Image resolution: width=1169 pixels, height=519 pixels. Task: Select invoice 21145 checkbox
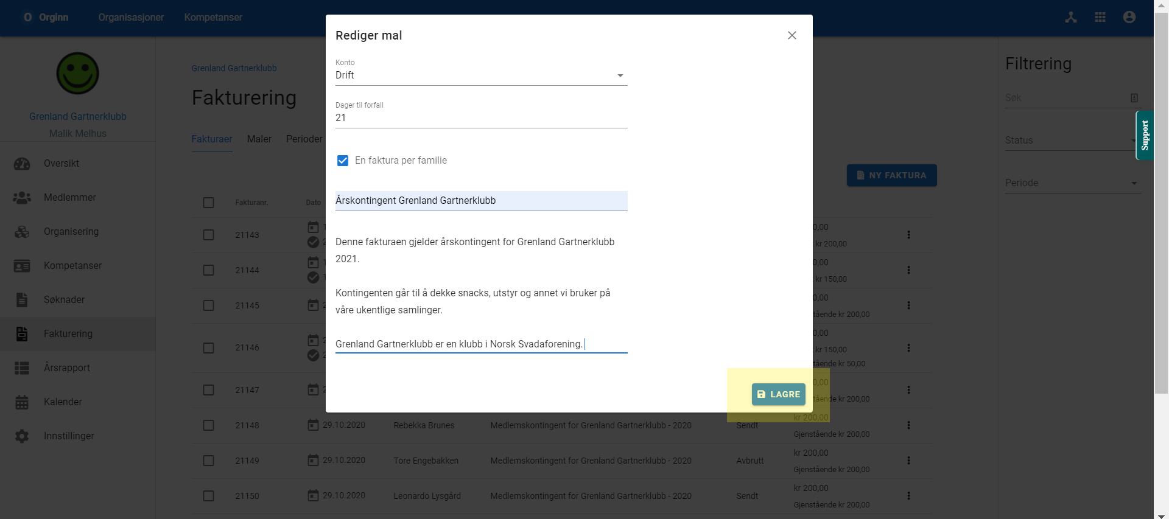click(208, 305)
